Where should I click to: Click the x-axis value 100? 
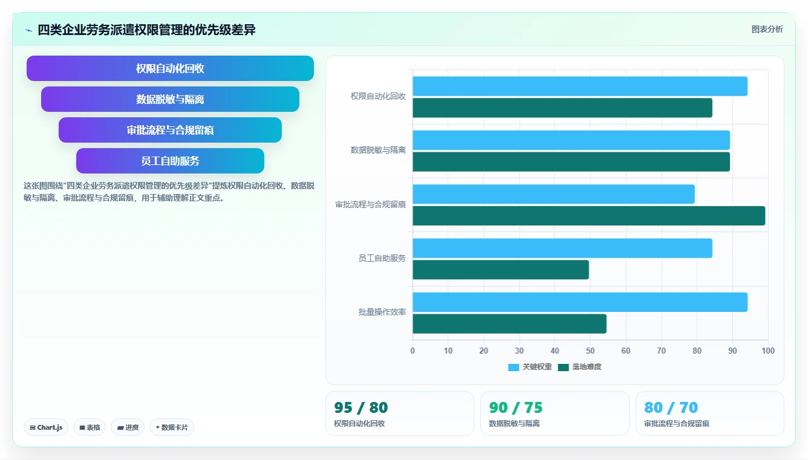pyautogui.click(x=767, y=351)
